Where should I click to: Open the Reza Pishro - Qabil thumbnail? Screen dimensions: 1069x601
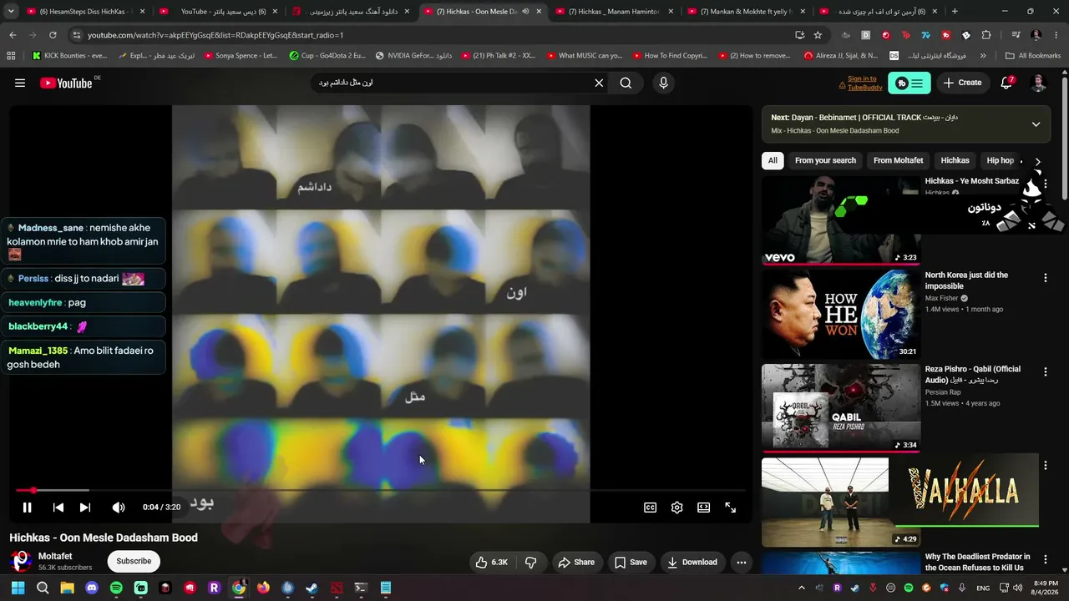(x=840, y=408)
